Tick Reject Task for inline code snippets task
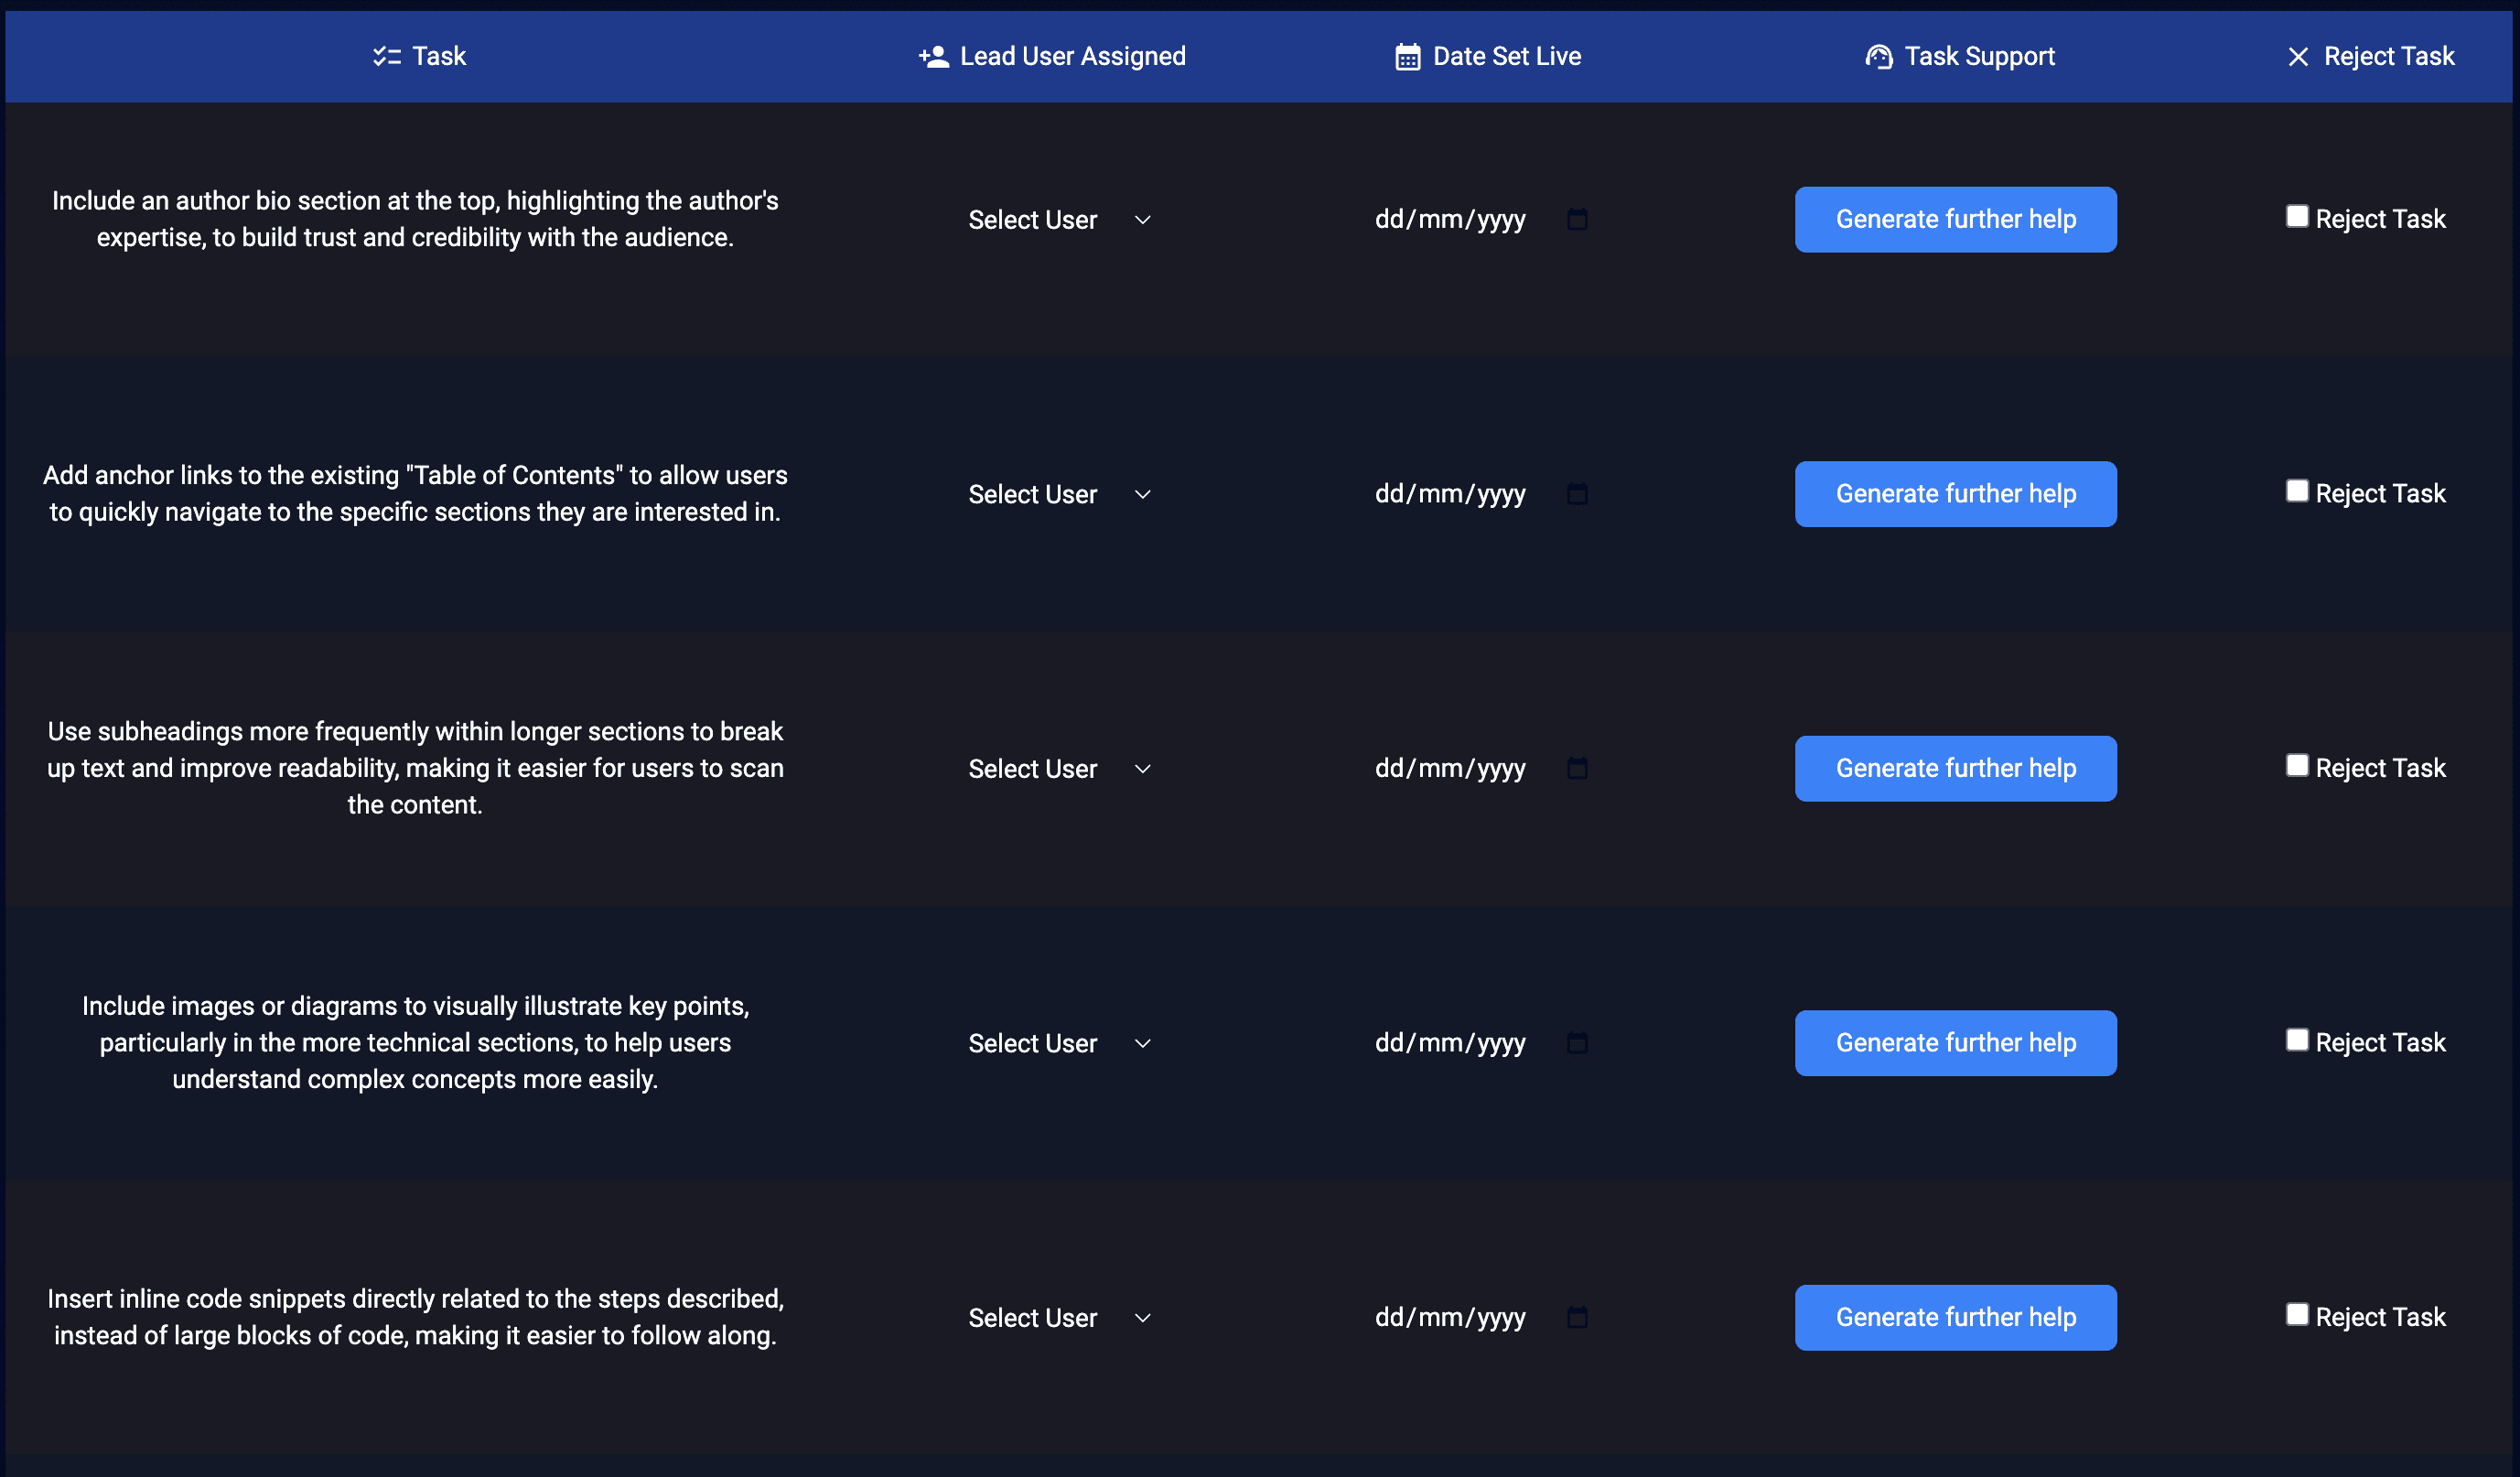Viewport: 2520px width, 1477px height. pos(2296,1315)
